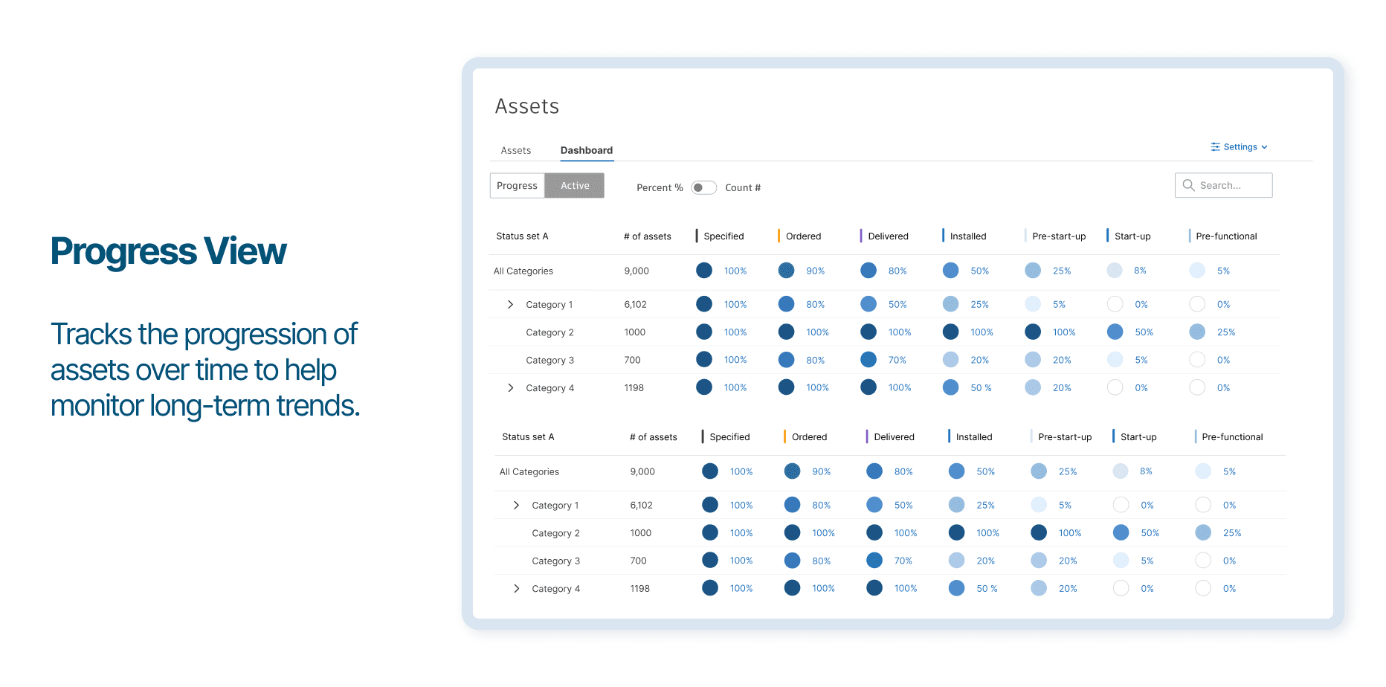Screen dimensions: 1386x687
Task: Click Category 2 Pre-functional 25% circle, upper table
Action: [x=1197, y=332]
